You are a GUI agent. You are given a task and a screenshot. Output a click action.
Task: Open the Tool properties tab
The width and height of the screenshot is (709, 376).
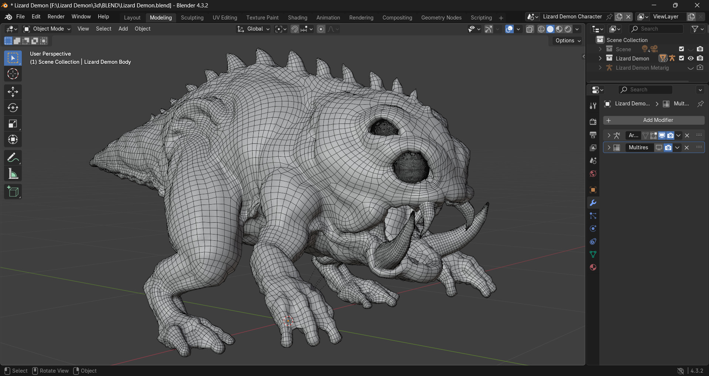593,106
